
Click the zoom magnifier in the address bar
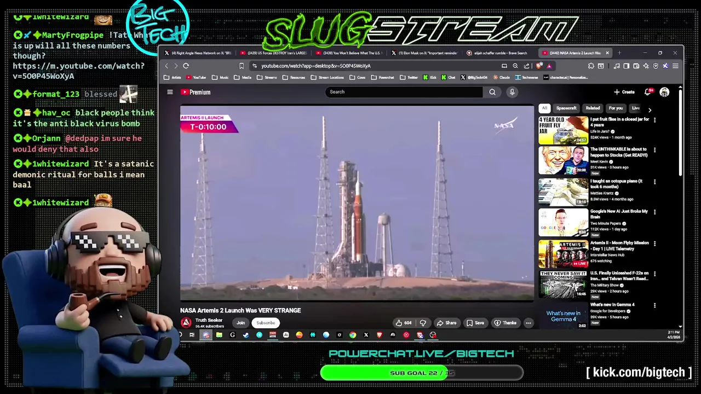point(515,66)
